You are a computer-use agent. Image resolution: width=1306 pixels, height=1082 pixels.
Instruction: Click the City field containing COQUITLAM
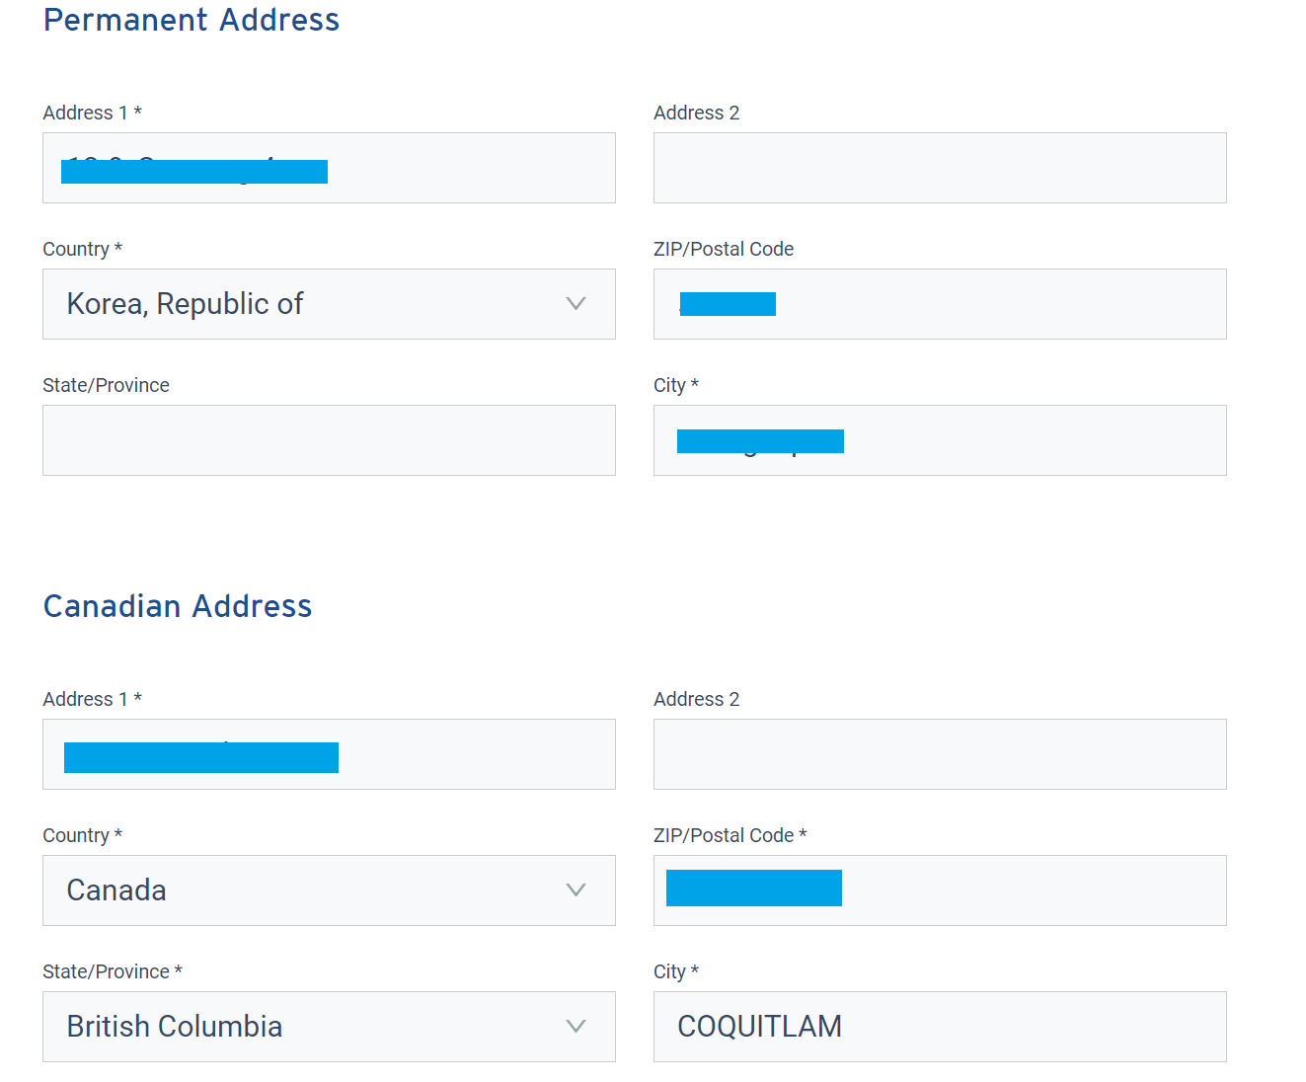(939, 1027)
